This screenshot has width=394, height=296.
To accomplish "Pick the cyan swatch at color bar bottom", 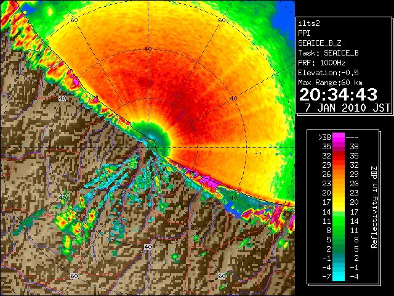I will (339, 278).
